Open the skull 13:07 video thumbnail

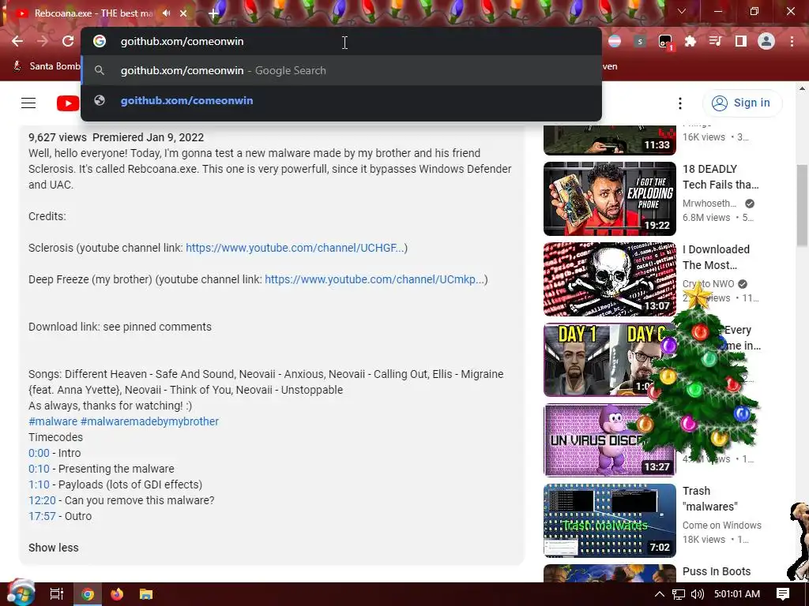tap(609, 279)
